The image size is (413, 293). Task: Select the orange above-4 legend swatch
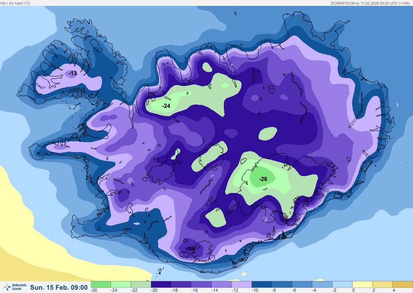click(x=403, y=284)
